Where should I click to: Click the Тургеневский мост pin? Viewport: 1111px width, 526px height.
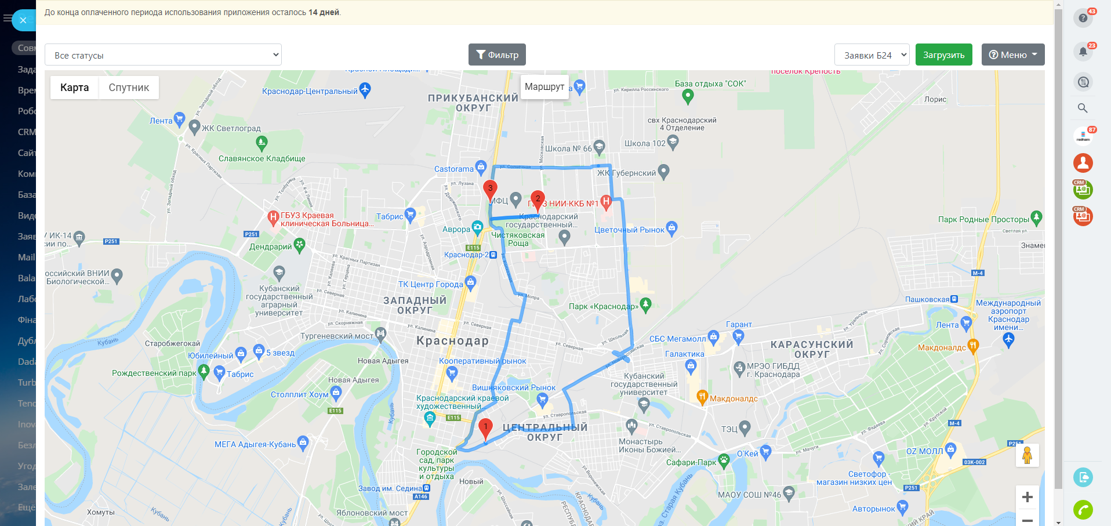[x=380, y=335]
